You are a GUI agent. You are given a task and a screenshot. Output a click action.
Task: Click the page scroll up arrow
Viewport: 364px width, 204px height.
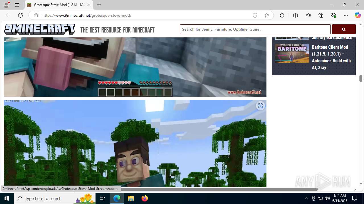(x=361, y=25)
